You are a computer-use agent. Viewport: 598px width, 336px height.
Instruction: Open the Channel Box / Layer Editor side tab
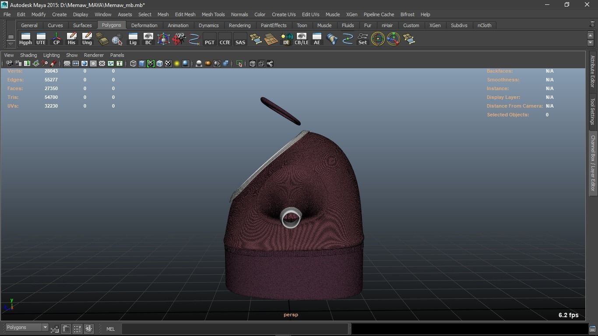593,163
